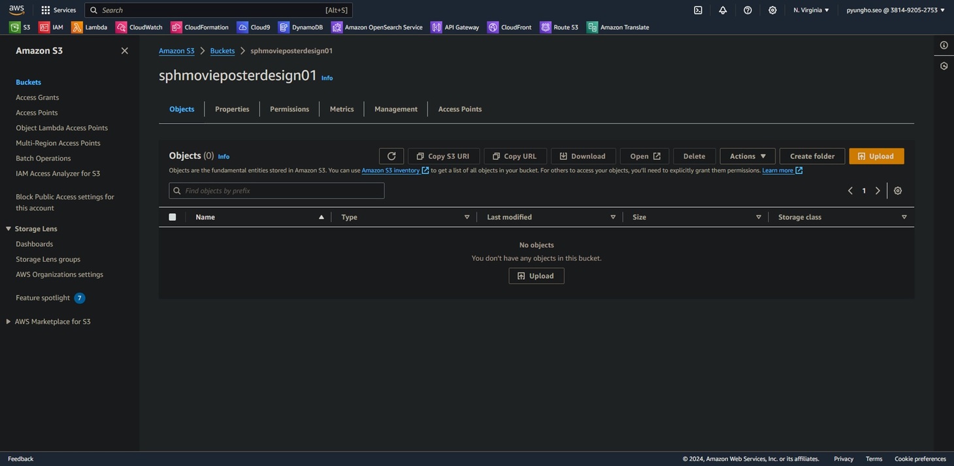Open the AWS home logo
This screenshot has height=466, width=954.
coord(16,10)
